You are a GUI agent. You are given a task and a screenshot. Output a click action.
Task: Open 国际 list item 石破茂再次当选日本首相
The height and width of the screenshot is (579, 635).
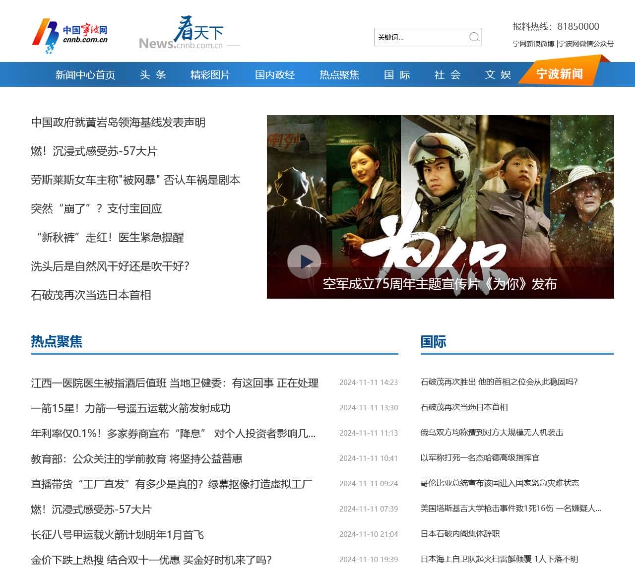pyautogui.click(x=464, y=407)
